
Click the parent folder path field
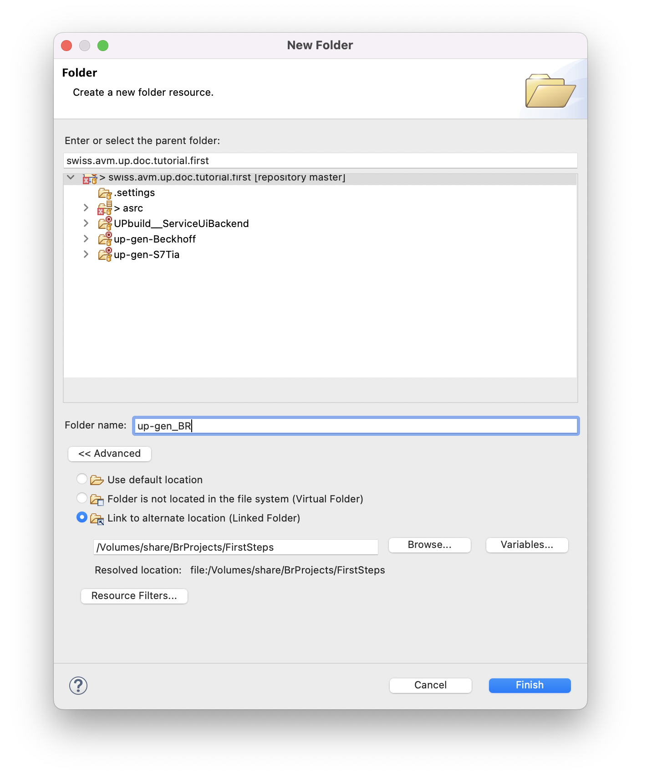pos(321,160)
